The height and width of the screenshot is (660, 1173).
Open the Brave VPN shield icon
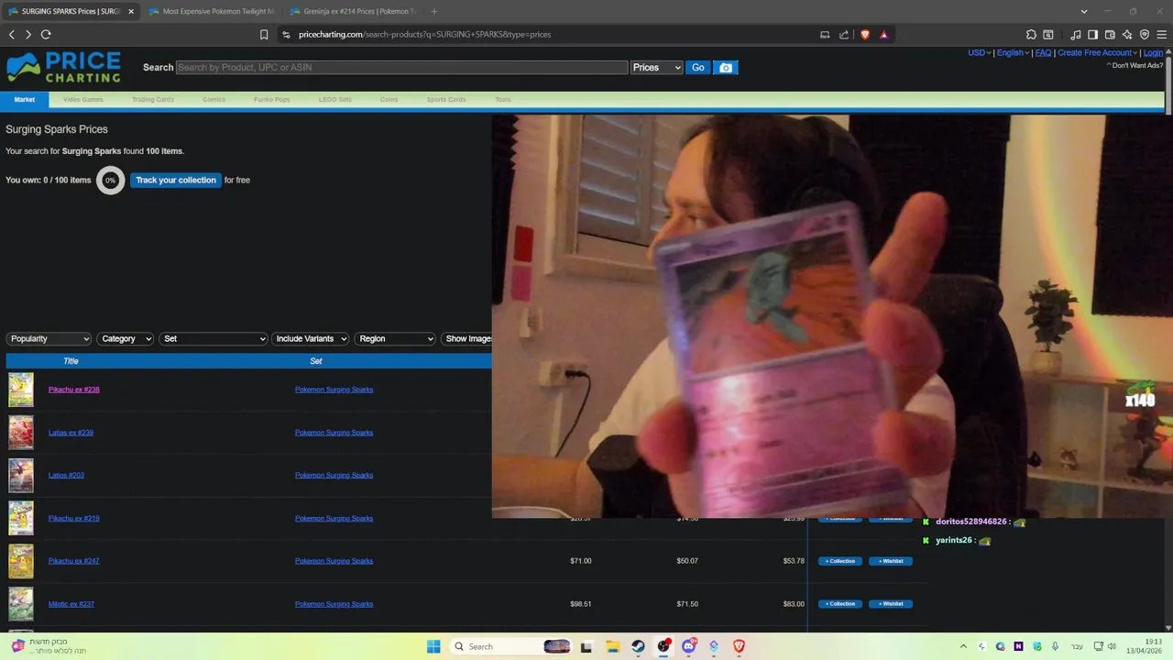(x=1144, y=34)
